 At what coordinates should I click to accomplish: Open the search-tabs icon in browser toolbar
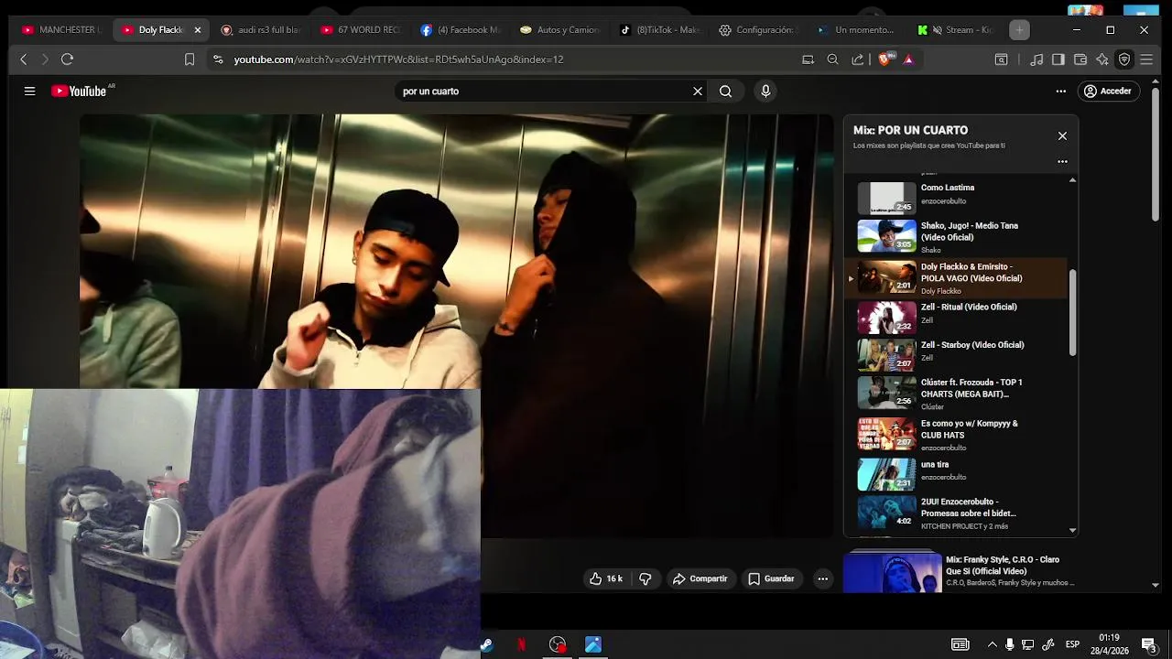(1001, 59)
